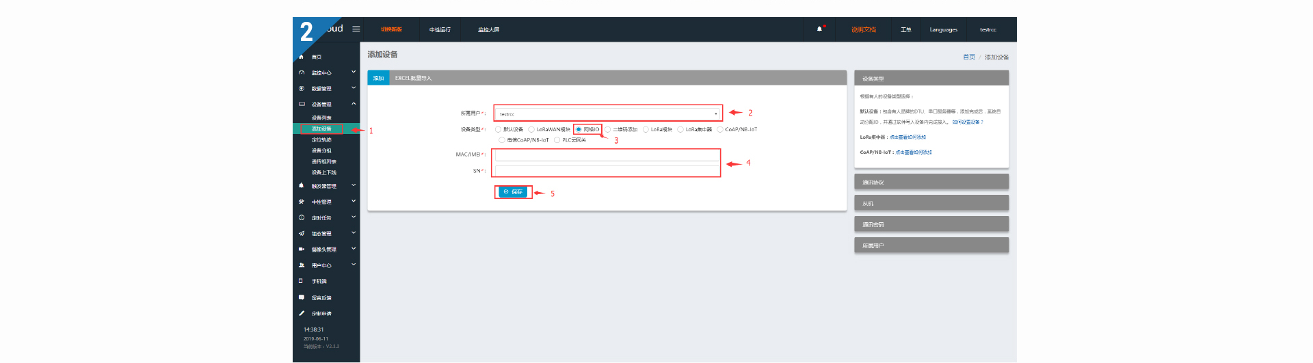Select the 网络IO radio button

click(x=579, y=129)
